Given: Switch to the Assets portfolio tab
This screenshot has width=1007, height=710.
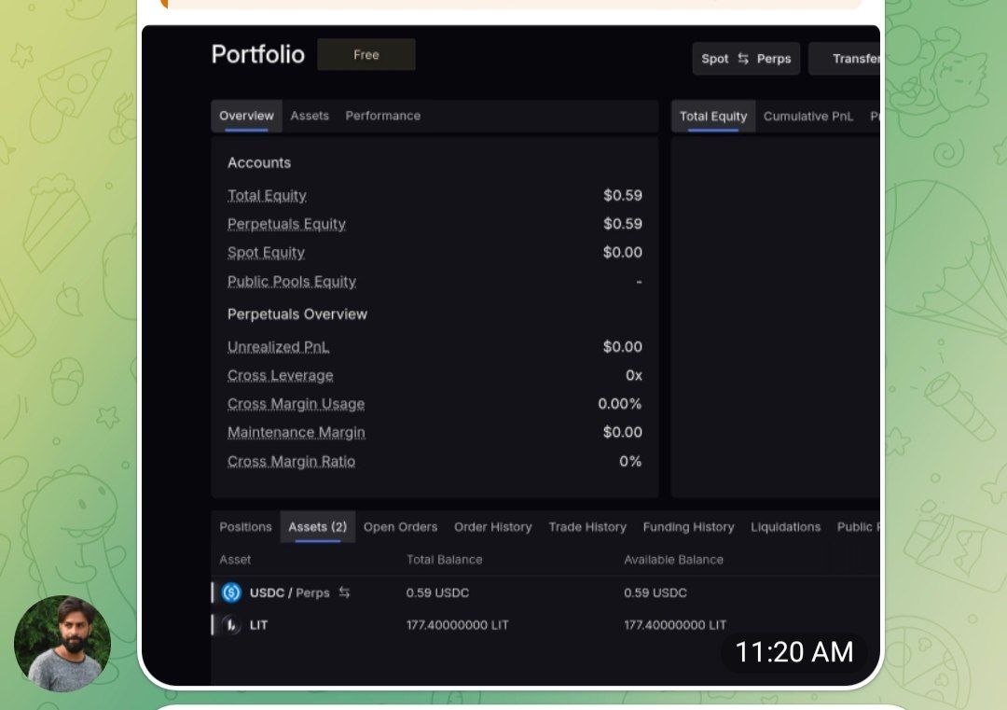Looking at the screenshot, I should pyautogui.click(x=310, y=116).
